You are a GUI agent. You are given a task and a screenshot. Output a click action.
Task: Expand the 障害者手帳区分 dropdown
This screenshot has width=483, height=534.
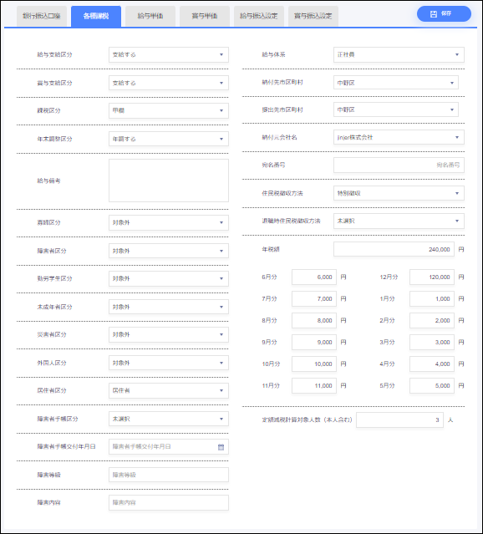coord(169,419)
